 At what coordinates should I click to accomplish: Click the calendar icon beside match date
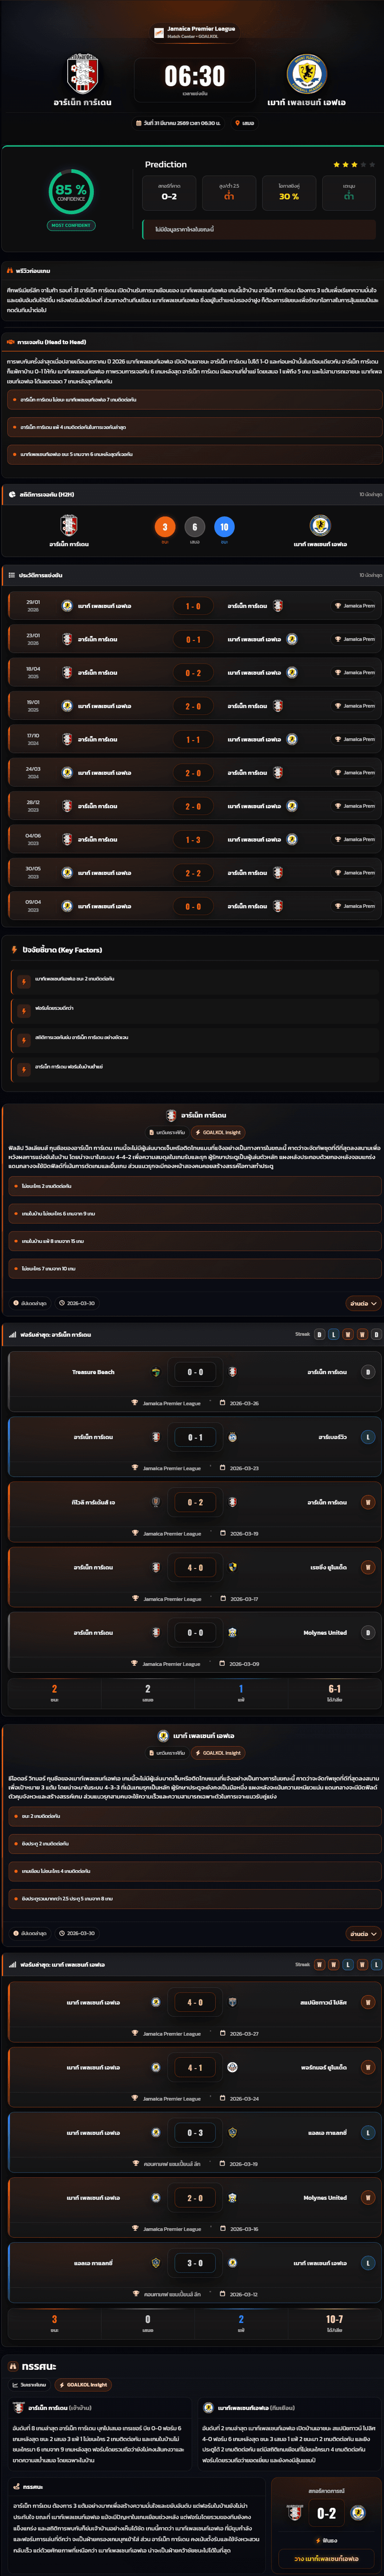point(139,123)
